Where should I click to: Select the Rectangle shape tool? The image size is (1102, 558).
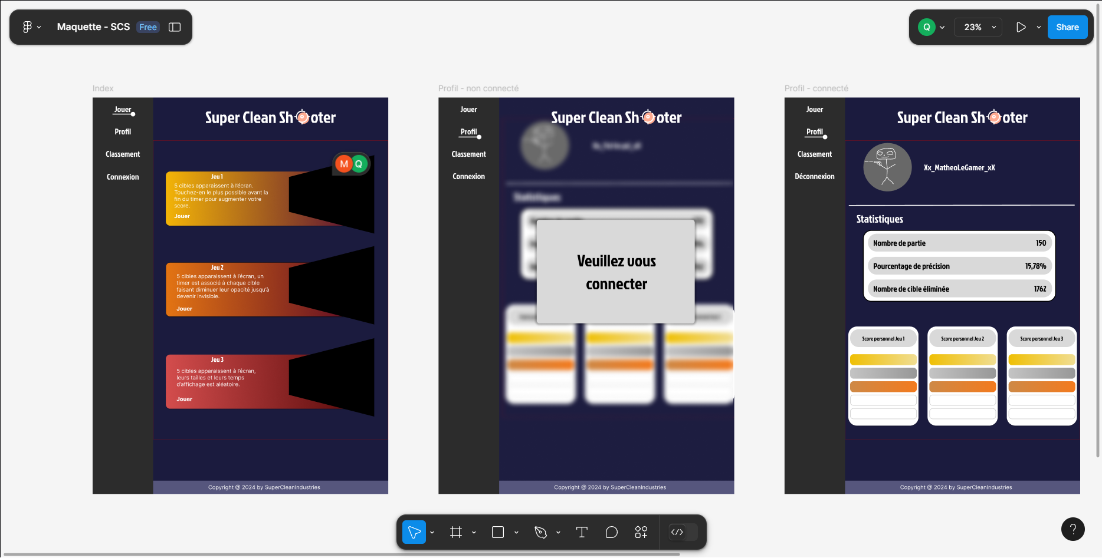click(498, 532)
